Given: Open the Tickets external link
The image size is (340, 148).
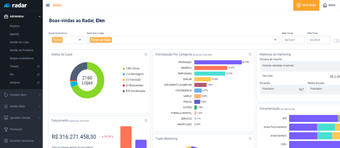Looking at the screenshot, I should pyautogui.click(x=38, y=66).
